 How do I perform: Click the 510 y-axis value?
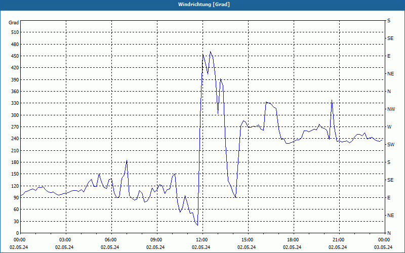coord(15,32)
